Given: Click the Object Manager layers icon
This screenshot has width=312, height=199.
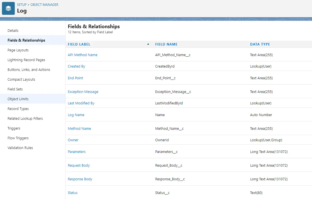Looking at the screenshot, I should click(x=8, y=8).
